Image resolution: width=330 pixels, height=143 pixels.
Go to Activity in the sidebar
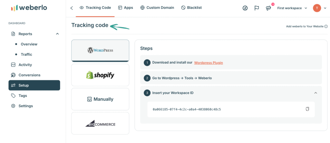click(x=25, y=65)
